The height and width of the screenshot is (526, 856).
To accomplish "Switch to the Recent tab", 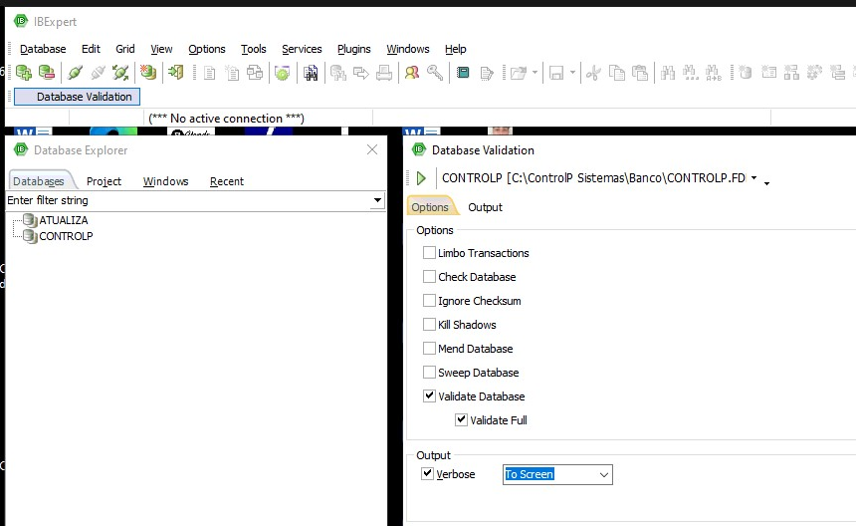I will point(227,181).
